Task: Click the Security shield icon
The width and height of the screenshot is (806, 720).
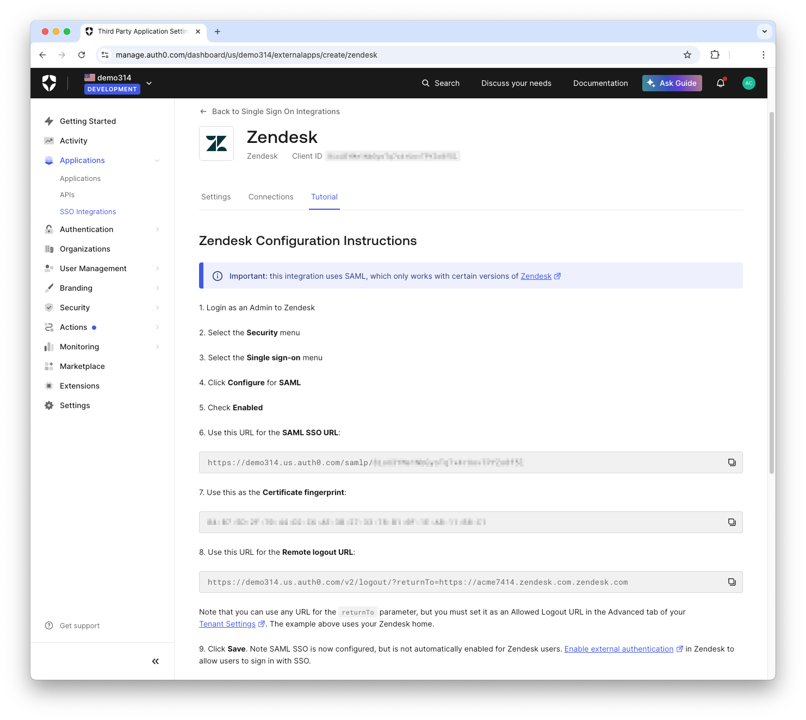Action: pyautogui.click(x=49, y=308)
